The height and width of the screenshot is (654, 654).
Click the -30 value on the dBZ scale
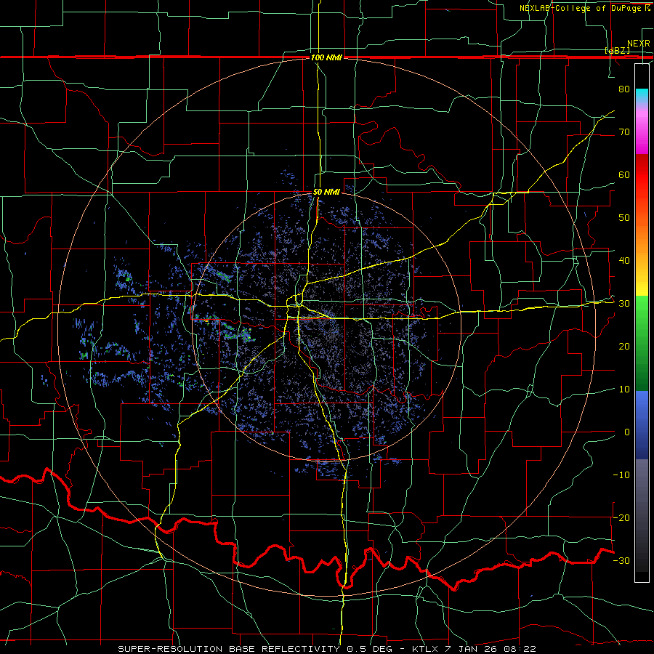pyautogui.click(x=621, y=560)
